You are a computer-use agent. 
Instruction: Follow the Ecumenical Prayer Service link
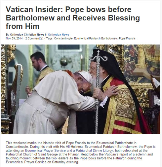[45, 150]
